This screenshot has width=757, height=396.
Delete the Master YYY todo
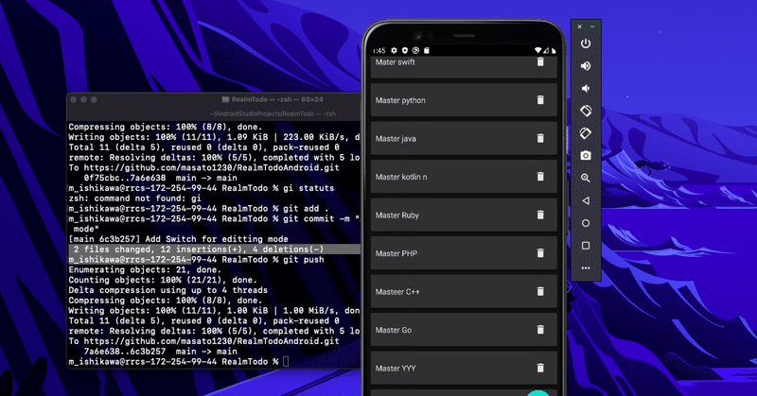coord(540,368)
